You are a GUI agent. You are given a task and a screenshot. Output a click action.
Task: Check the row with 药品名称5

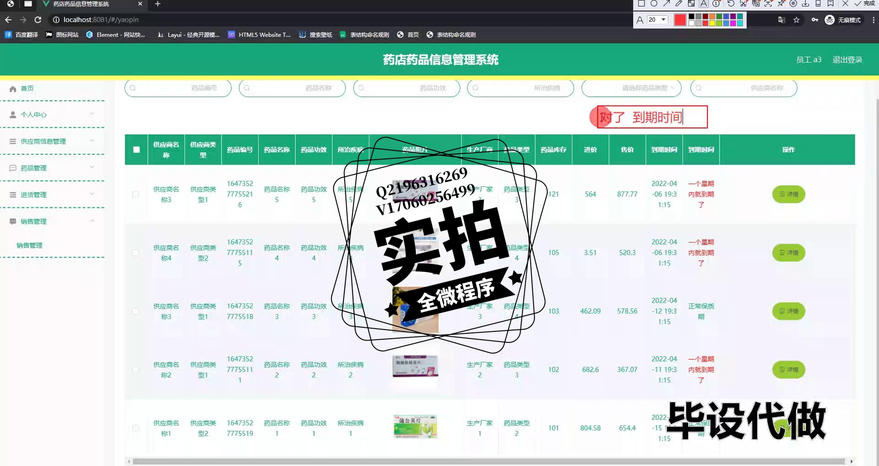[x=136, y=194]
